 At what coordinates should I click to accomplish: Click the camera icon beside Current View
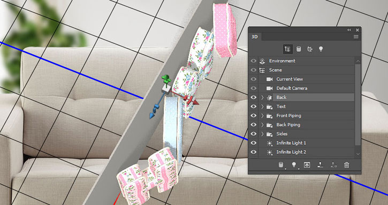pos(269,79)
